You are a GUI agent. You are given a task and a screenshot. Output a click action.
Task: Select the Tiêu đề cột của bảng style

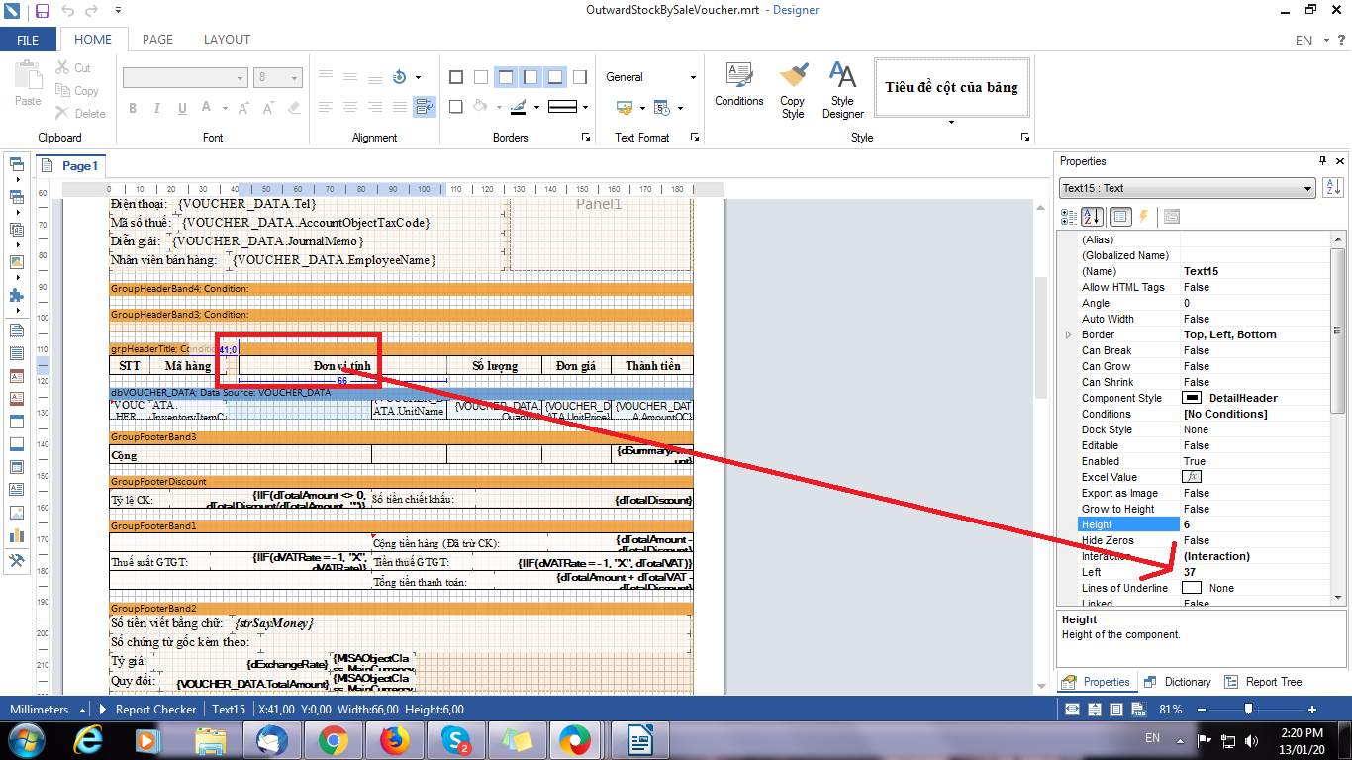click(x=951, y=87)
